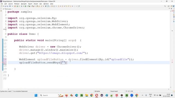Screen dimensions: 175x98
Task: Open the Edit menu
Action: (6, 4)
